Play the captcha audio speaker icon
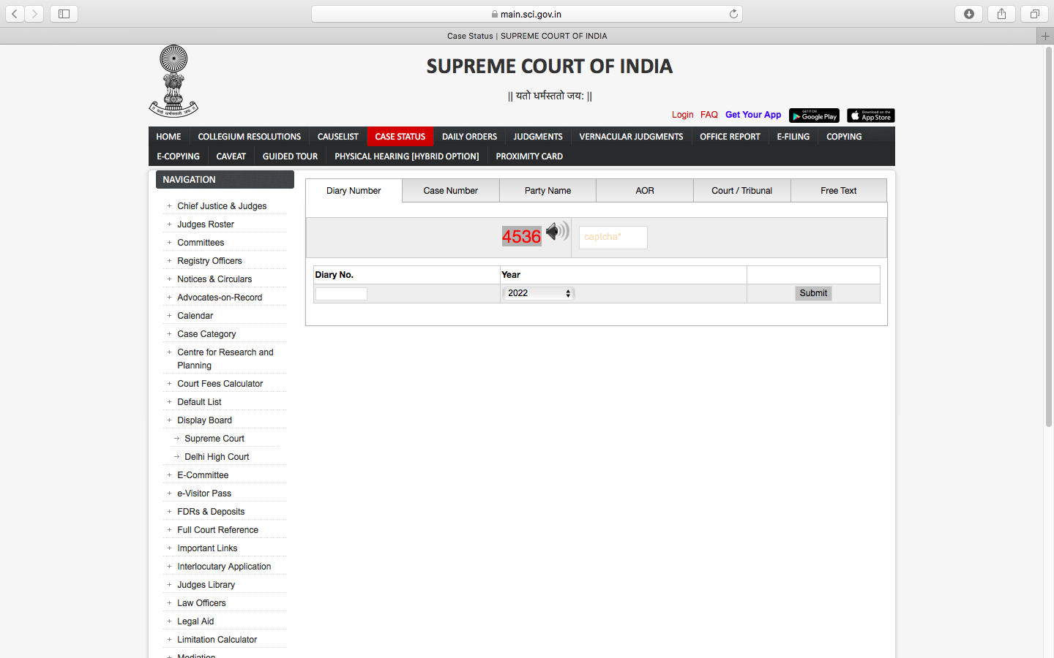Viewport: 1054px width, 658px height. [557, 232]
